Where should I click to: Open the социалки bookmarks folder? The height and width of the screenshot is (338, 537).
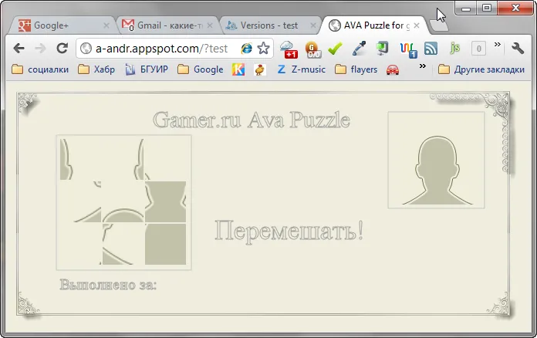click(x=40, y=69)
